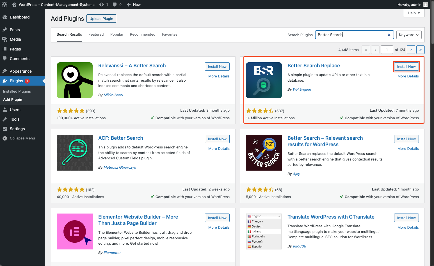Open Installed Plugins in sidebar
This screenshot has width=434, height=266.
tap(17, 91)
